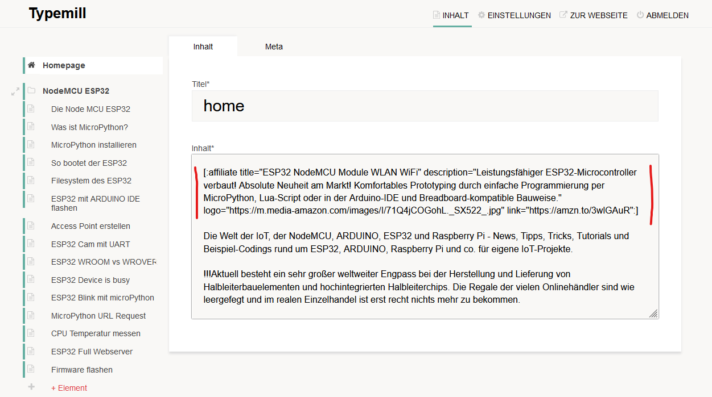This screenshot has height=397, width=712.
Task: Switch to the Meta tab
Action: (x=274, y=47)
